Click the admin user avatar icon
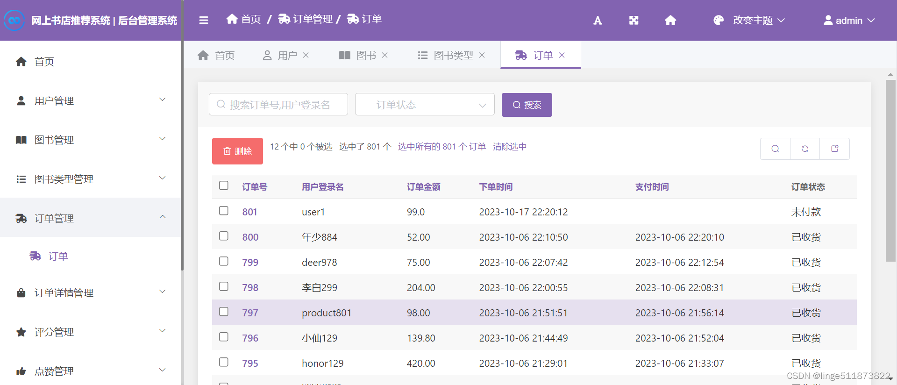 828,20
